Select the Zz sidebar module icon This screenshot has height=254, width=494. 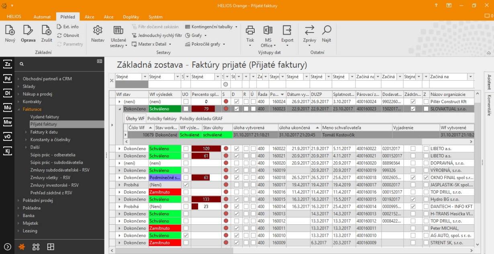[x=7, y=64]
